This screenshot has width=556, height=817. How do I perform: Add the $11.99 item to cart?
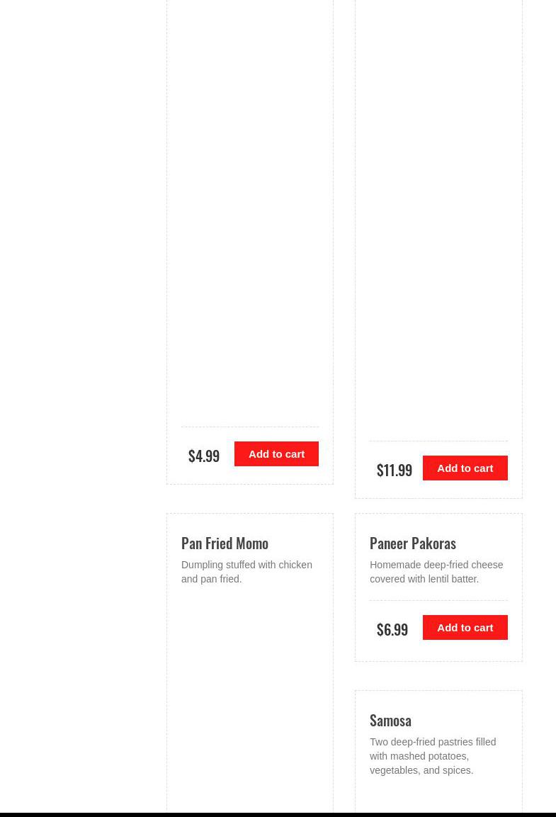tap(465, 468)
